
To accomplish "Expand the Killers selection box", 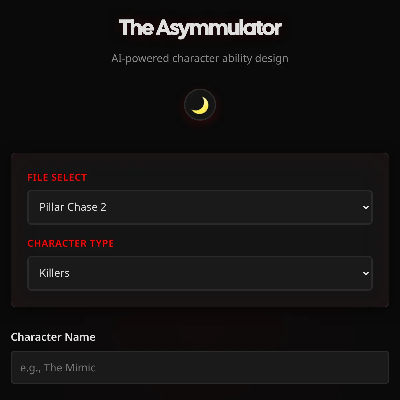I will click(200, 273).
